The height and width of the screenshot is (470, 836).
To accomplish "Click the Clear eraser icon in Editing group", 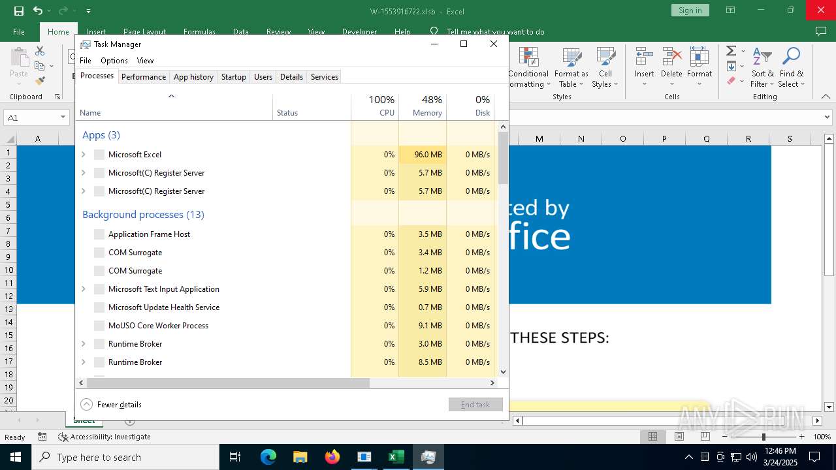I will (731, 81).
